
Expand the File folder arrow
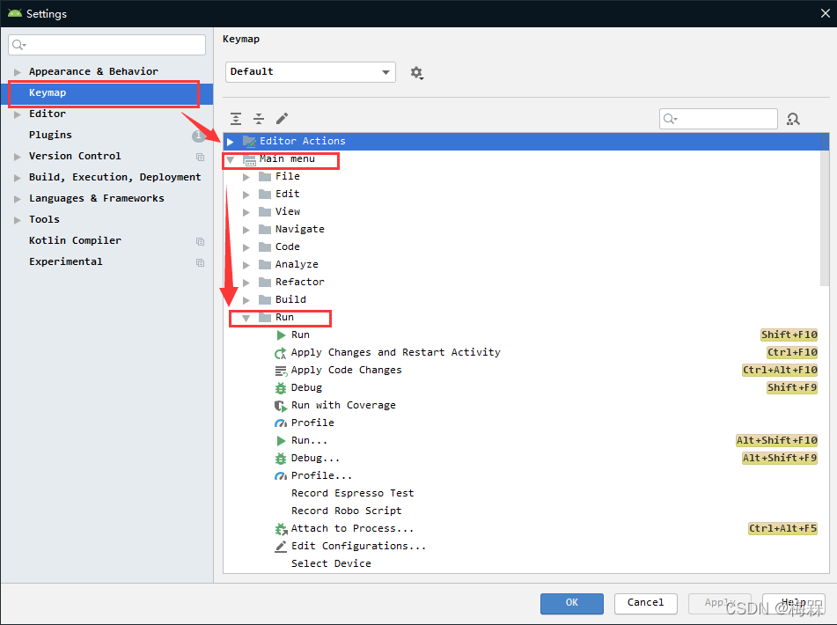click(x=246, y=177)
